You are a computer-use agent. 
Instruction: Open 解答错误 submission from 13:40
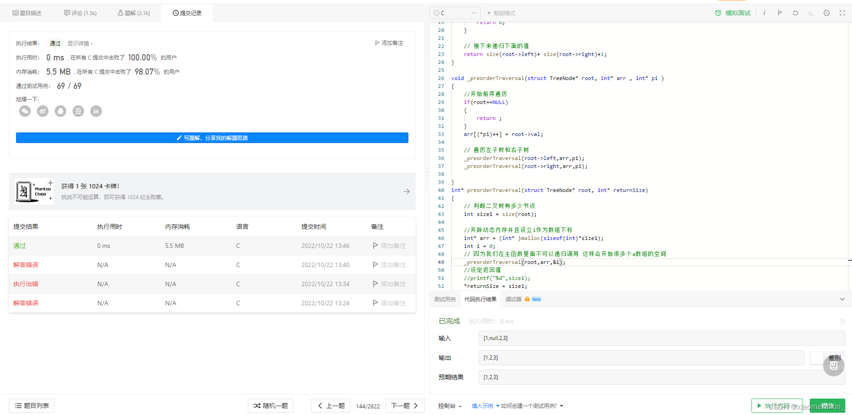pos(26,265)
